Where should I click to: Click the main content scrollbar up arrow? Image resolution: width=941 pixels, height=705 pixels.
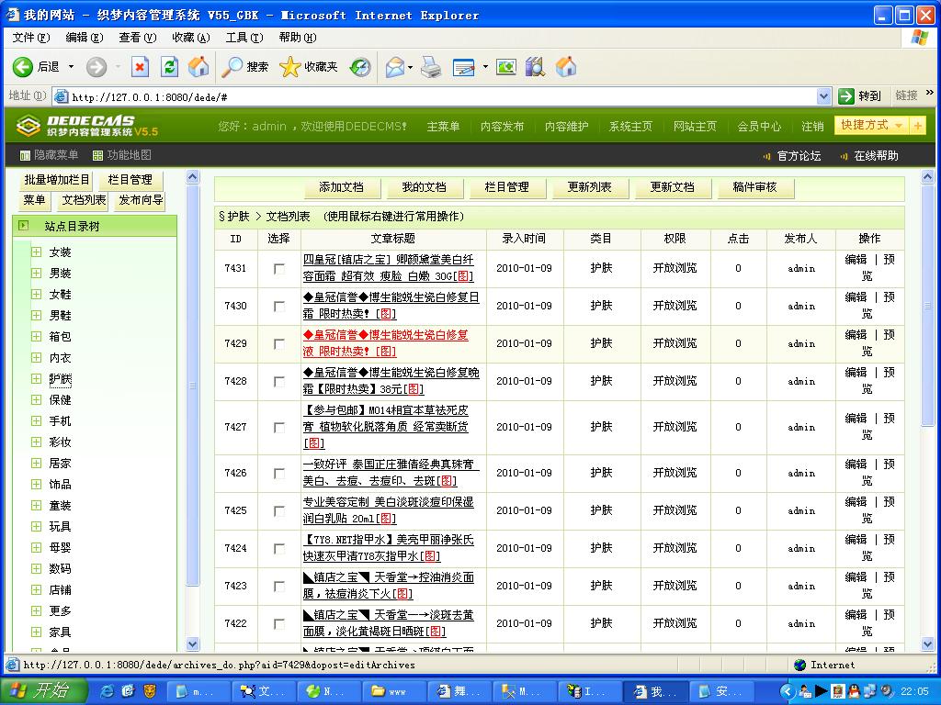(x=927, y=177)
